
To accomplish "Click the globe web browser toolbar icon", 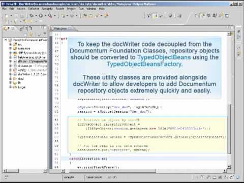I will point(170,16).
